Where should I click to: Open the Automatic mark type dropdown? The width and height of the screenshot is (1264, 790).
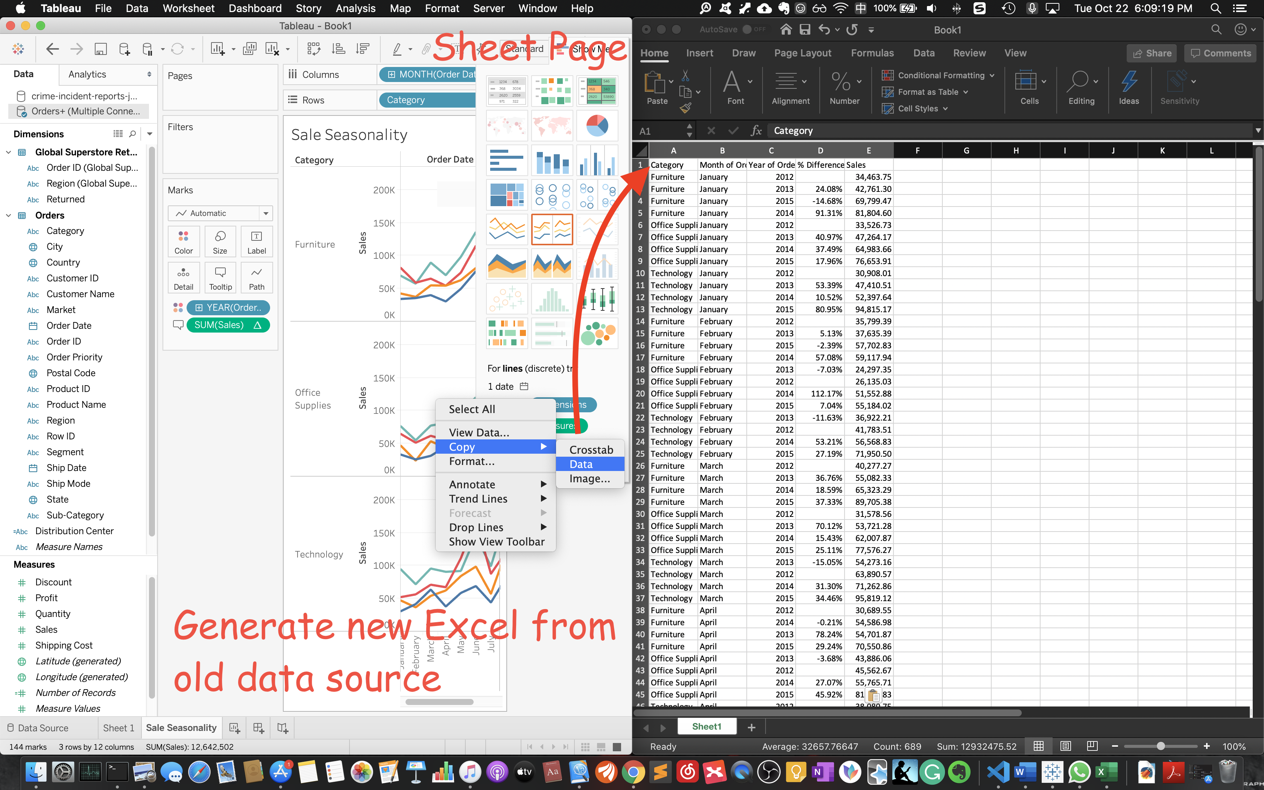tap(265, 213)
